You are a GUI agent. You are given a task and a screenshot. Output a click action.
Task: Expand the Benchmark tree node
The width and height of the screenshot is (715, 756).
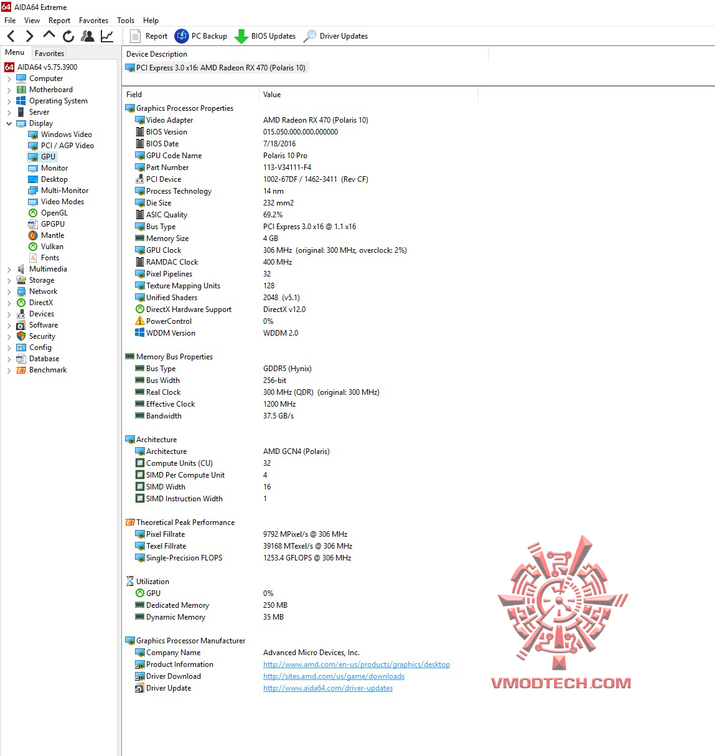(x=9, y=370)
